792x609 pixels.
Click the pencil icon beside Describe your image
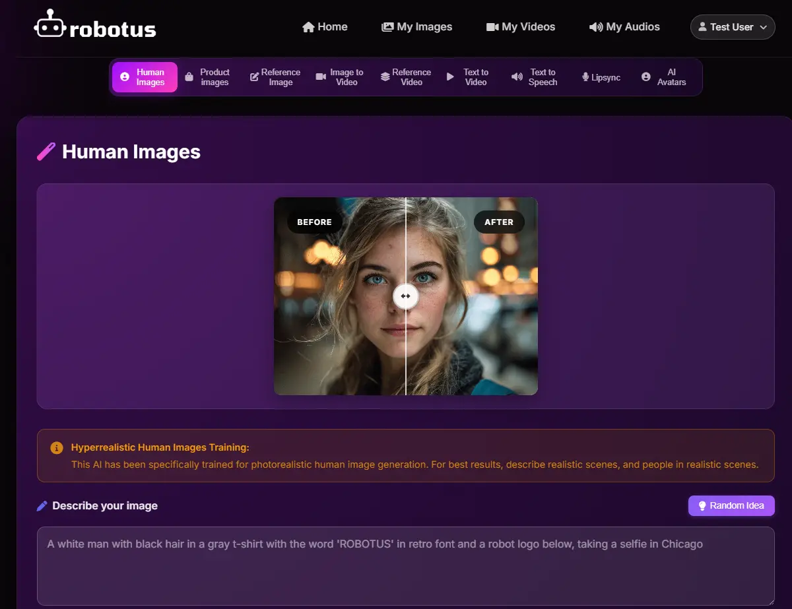click(42, 506)
